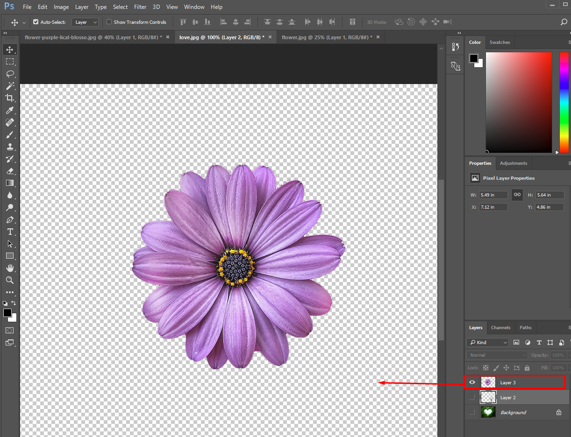
Task: Select the Move tool
Action: pos(10,49)
